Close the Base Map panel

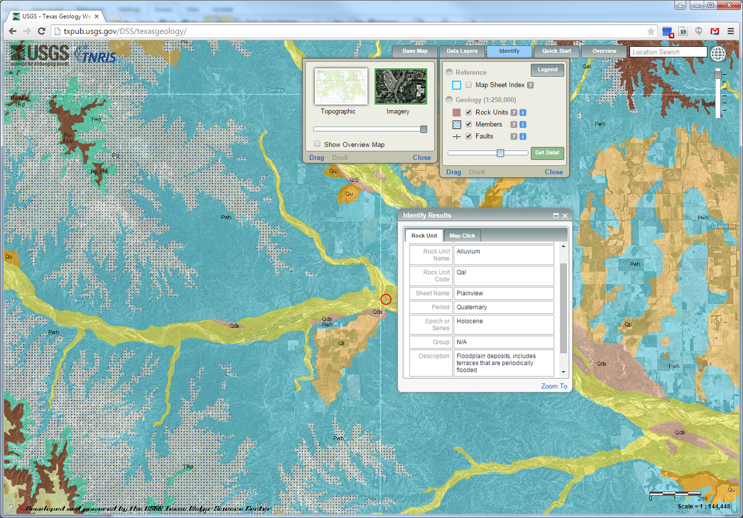(x=422, y=157)
